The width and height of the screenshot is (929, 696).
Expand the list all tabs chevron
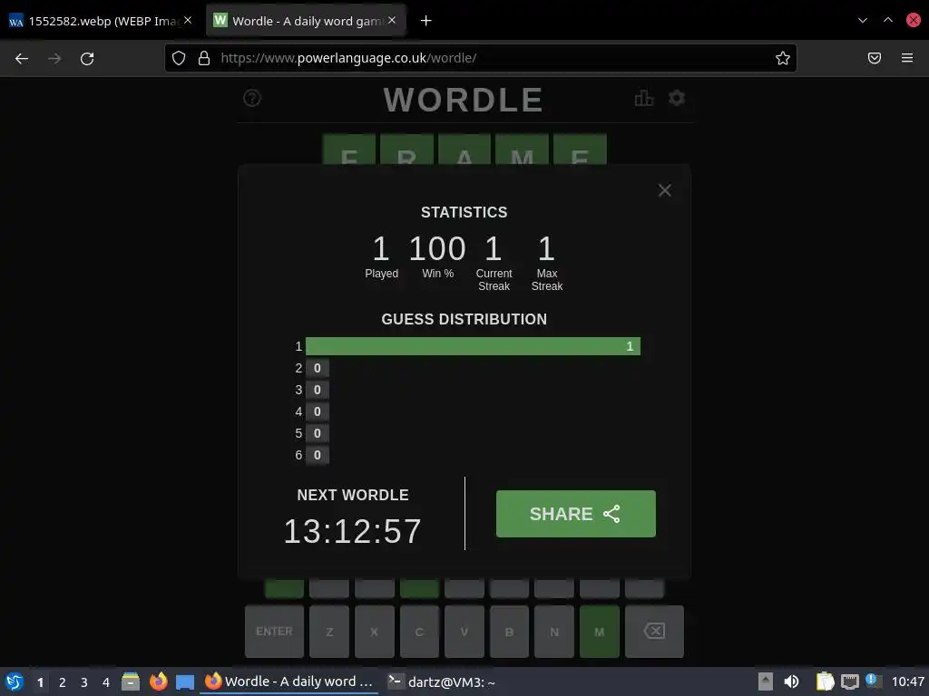click(x=863, y=20)
